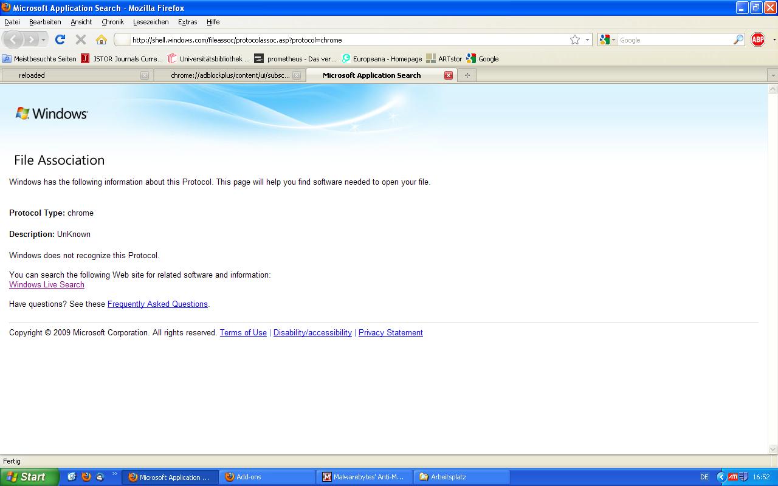Expand hidden system tray icons

pos(721,477)
